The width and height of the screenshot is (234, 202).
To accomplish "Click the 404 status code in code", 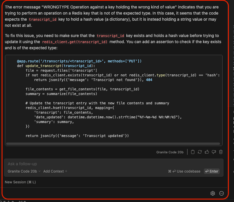I will 149,80.
